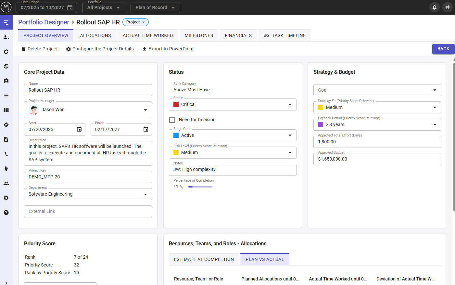Screen dimensions: 455x285
Task: Click the settings gear in the sidebar
Action: (x=6, y=198)
